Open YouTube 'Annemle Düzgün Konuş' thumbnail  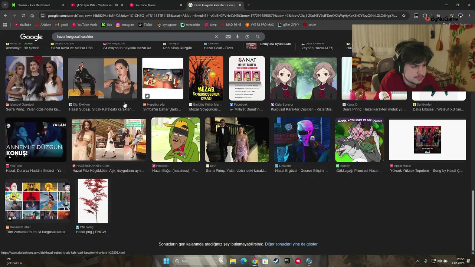click(x=36, y=139)
